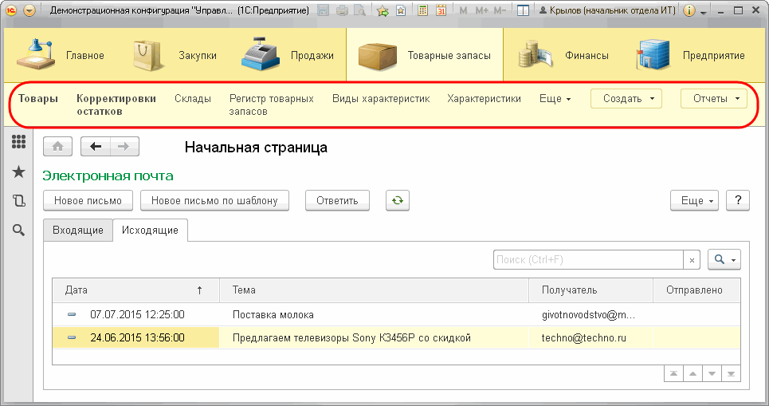This screenshot has height=406, width=769.
Task: Open the History icon in sidebar
Action: (18, 200)
